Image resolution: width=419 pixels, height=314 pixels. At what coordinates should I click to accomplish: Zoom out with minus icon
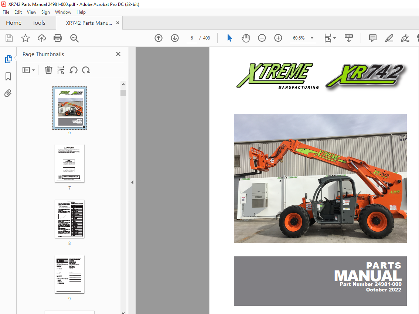click(x=262, y=38)
